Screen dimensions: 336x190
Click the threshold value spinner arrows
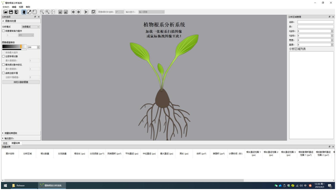point(38,47)
